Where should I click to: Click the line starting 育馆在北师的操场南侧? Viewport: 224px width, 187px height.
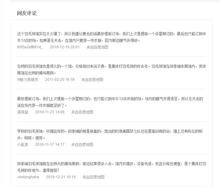[x=36, y=73]
